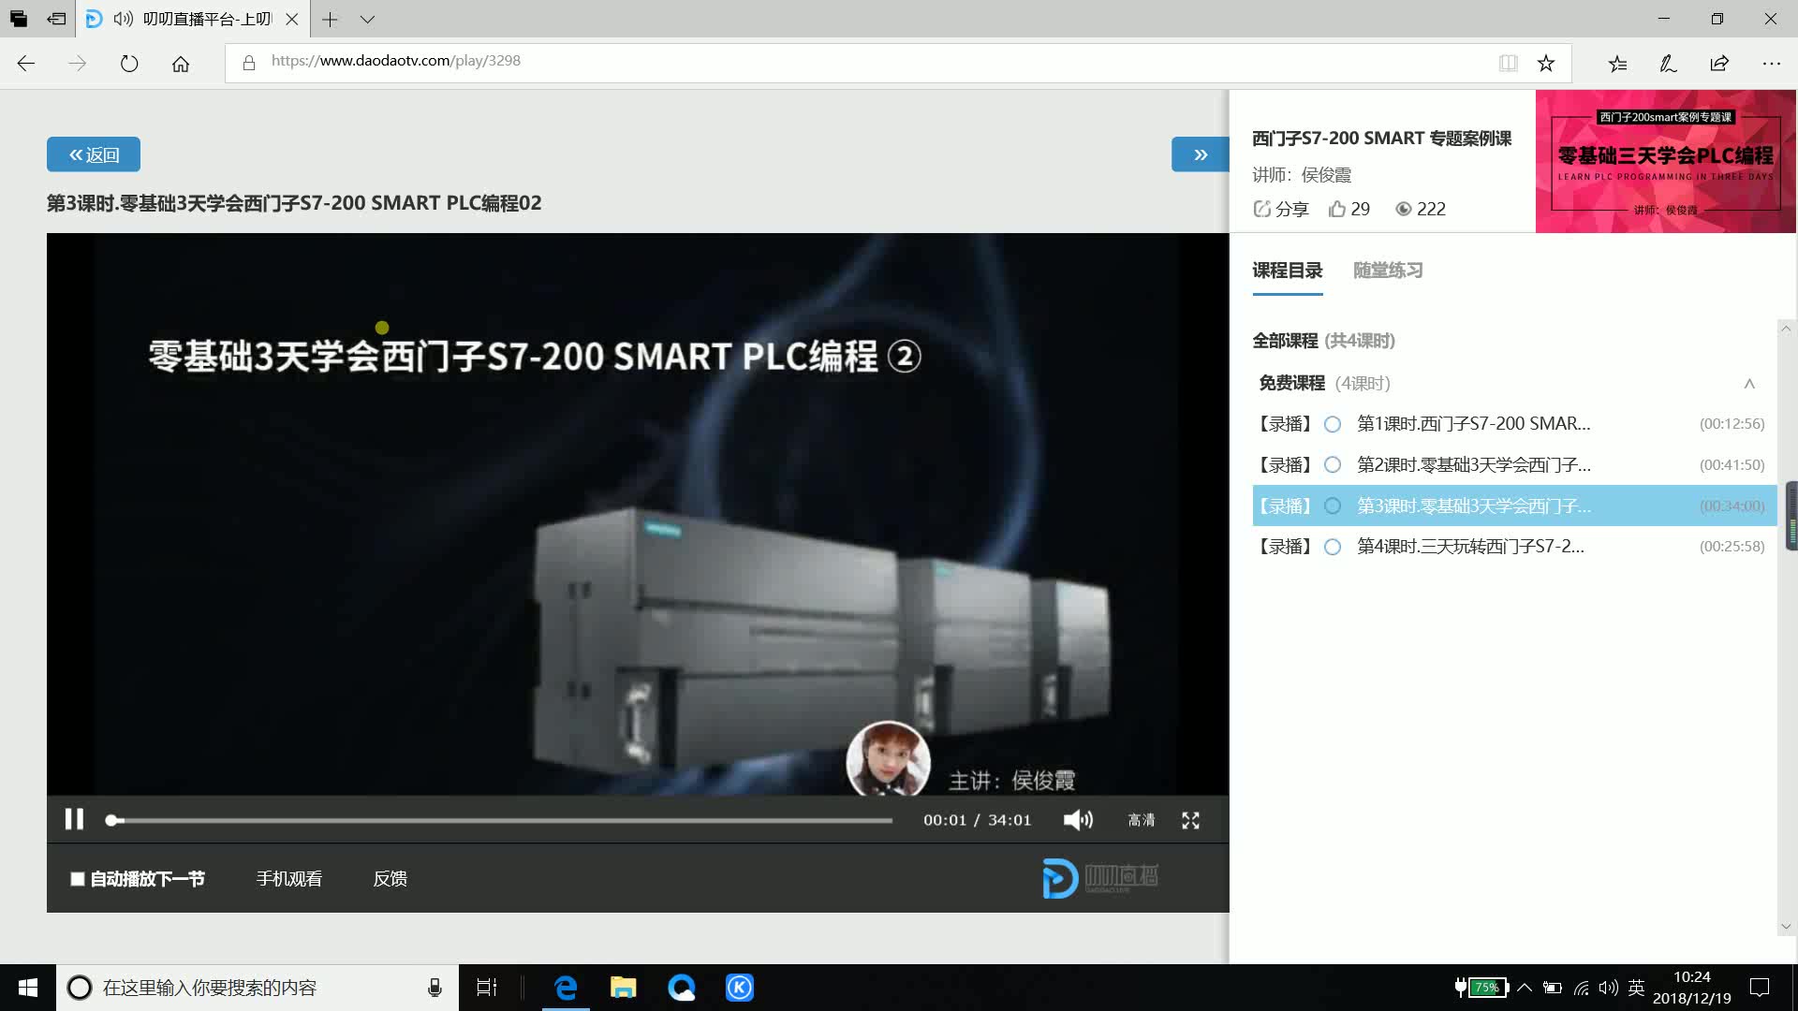Viewport: 1798px width, 1011px height.
Task: Share this page from Edge toolbar
Action: click(1719, 63)
